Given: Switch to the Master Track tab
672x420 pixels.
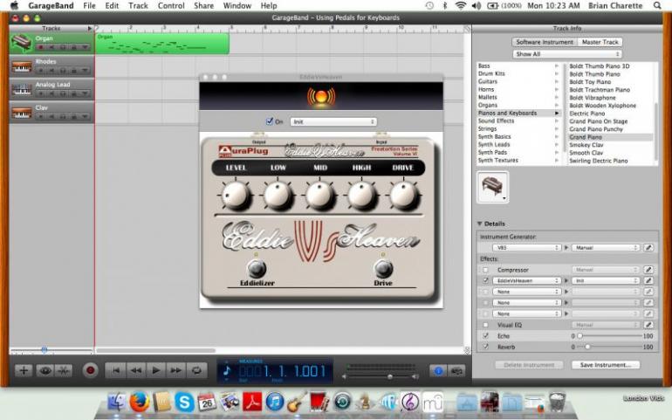Looking at the screenshot, I should tap(600, 42).
